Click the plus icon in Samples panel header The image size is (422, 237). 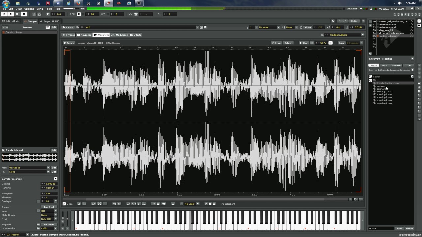7,27
